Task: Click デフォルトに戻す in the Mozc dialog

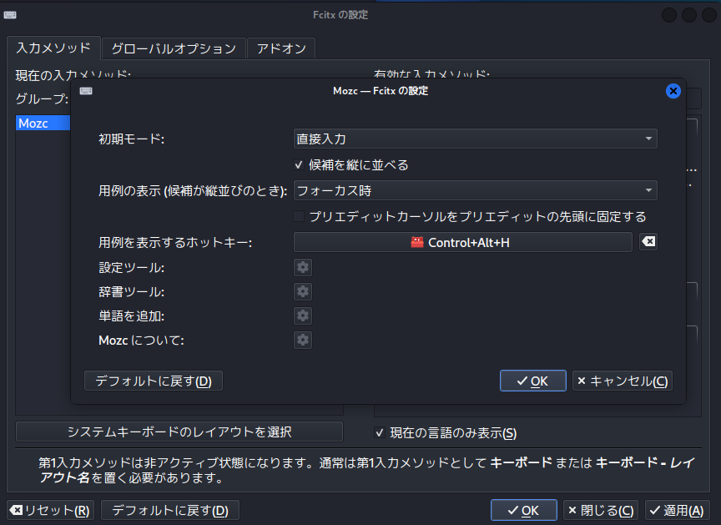Action: [x=154, y=381]
